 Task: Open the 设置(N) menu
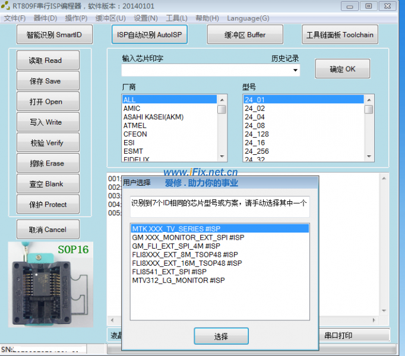[145, 18]
